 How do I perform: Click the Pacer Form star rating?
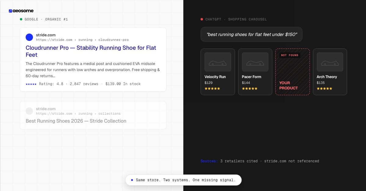(x=249, y=88)
